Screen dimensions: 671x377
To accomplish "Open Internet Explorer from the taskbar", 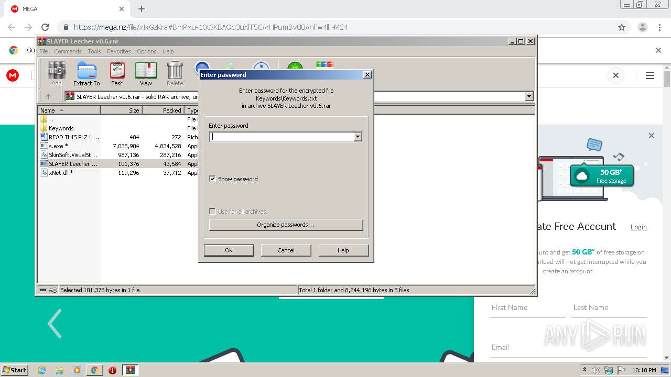I will (42, 370).
